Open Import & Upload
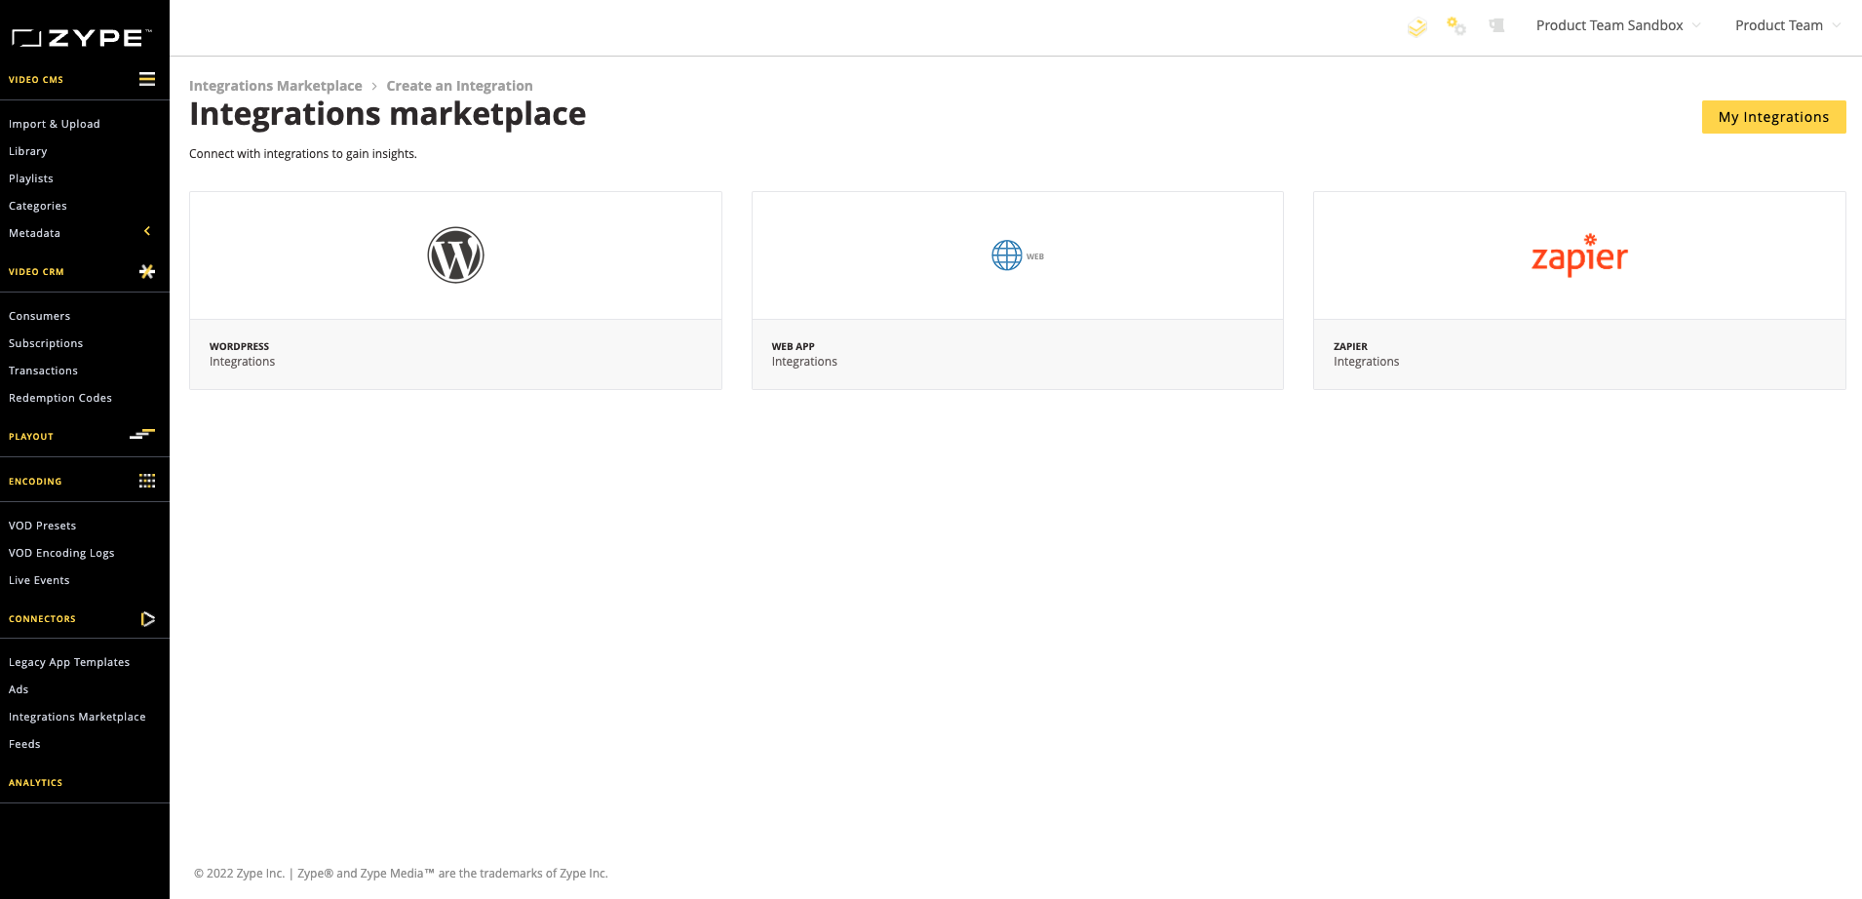 [x=55, y=124]
